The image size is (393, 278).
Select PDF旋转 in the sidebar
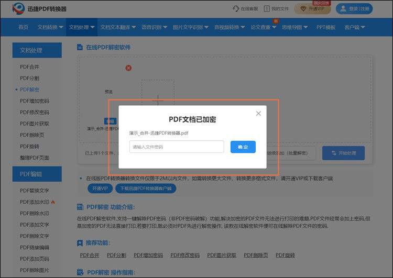coord(29,146)
